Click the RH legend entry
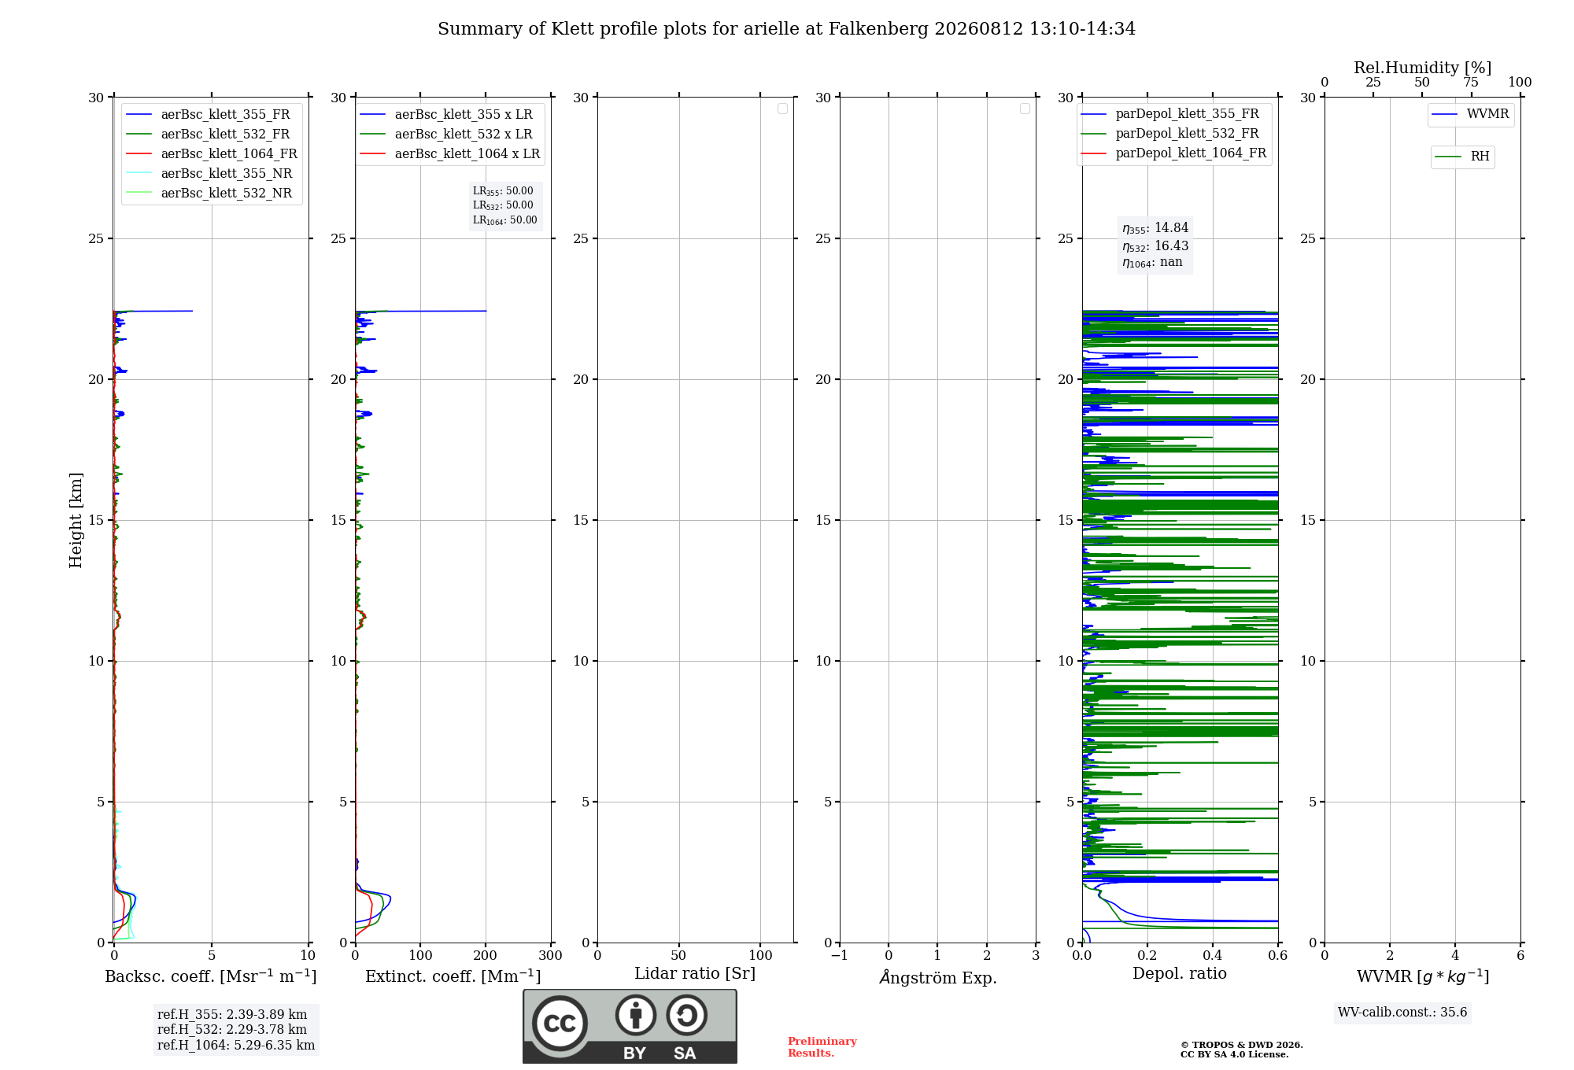Image resolution: width=1574 pixels, height=1070 pixels. pos(1462,157)
